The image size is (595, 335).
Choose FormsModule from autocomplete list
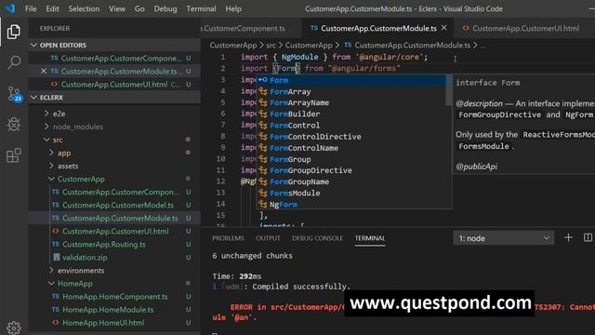(x=351, y=193)
